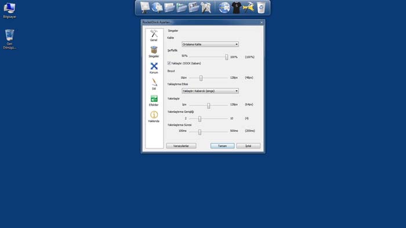This screenshot has width=406, height=228.
Task: Go to the Konum settings section
Action: coord(154,68)
